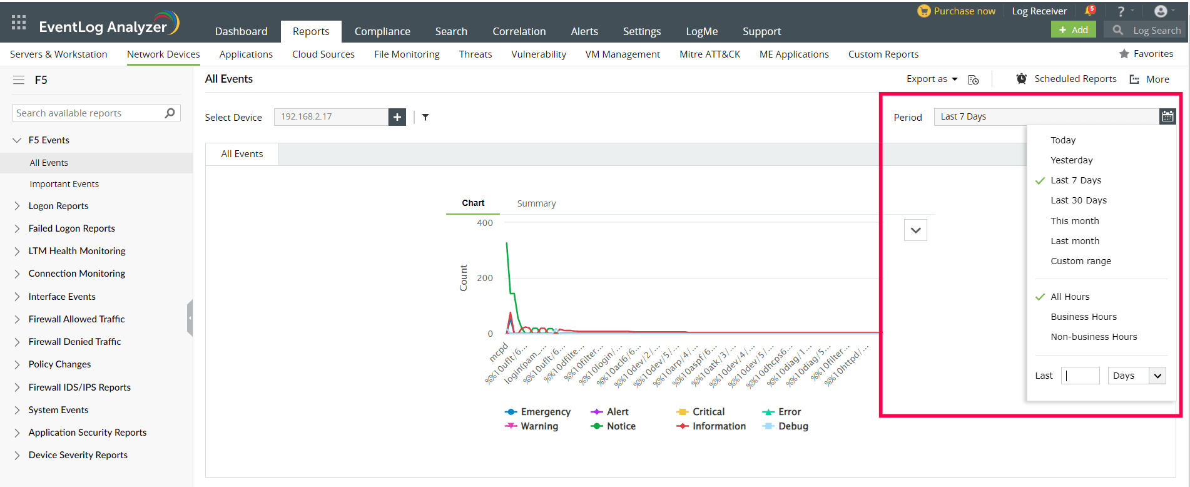Select Last 30 Days period
The width and height of the screenshot is (1190, 487).
pos(1079,200)
